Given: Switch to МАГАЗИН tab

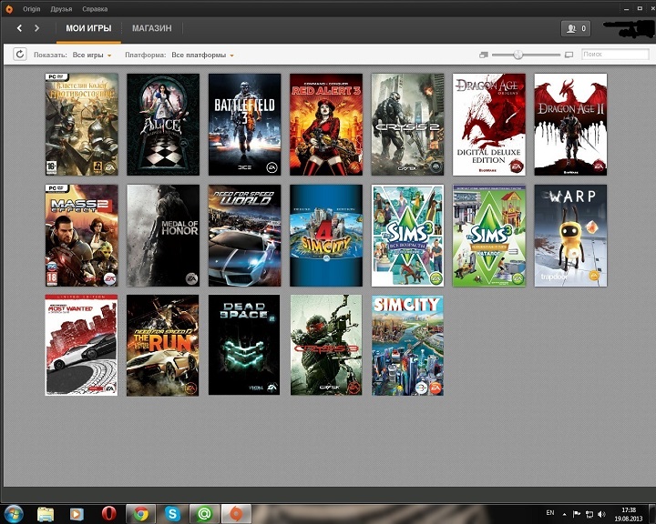Looking at the screenshot, I should [152, 28].
